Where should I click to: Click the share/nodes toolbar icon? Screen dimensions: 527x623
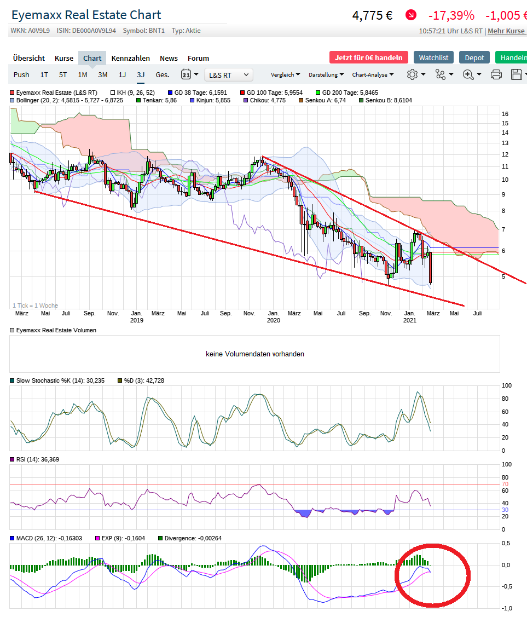441,74
